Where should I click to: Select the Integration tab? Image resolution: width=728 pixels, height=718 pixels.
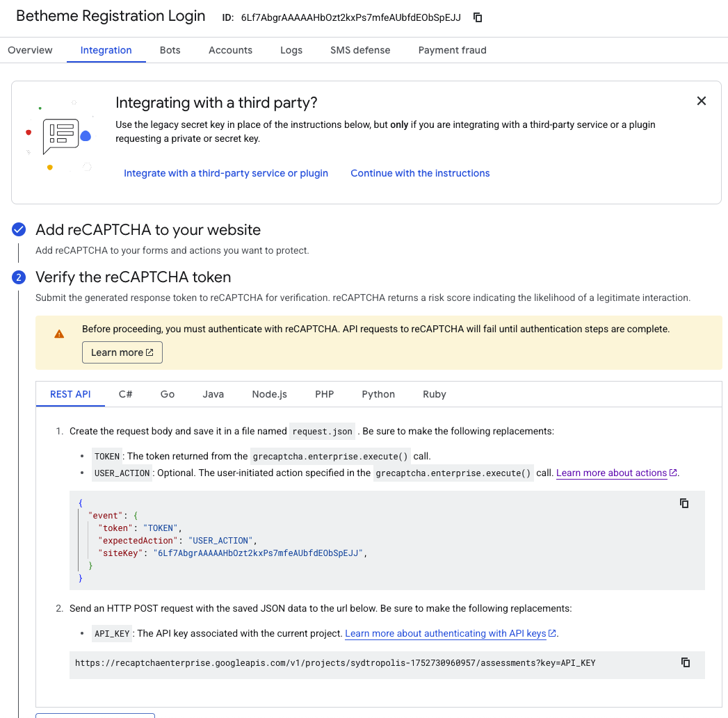pos(106,50)
